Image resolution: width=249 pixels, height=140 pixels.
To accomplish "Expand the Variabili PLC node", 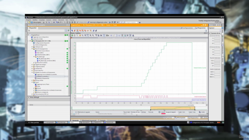I will [x=32, y=68].
